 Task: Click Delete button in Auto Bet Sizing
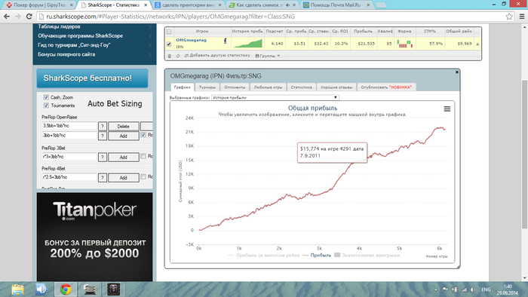123,126
